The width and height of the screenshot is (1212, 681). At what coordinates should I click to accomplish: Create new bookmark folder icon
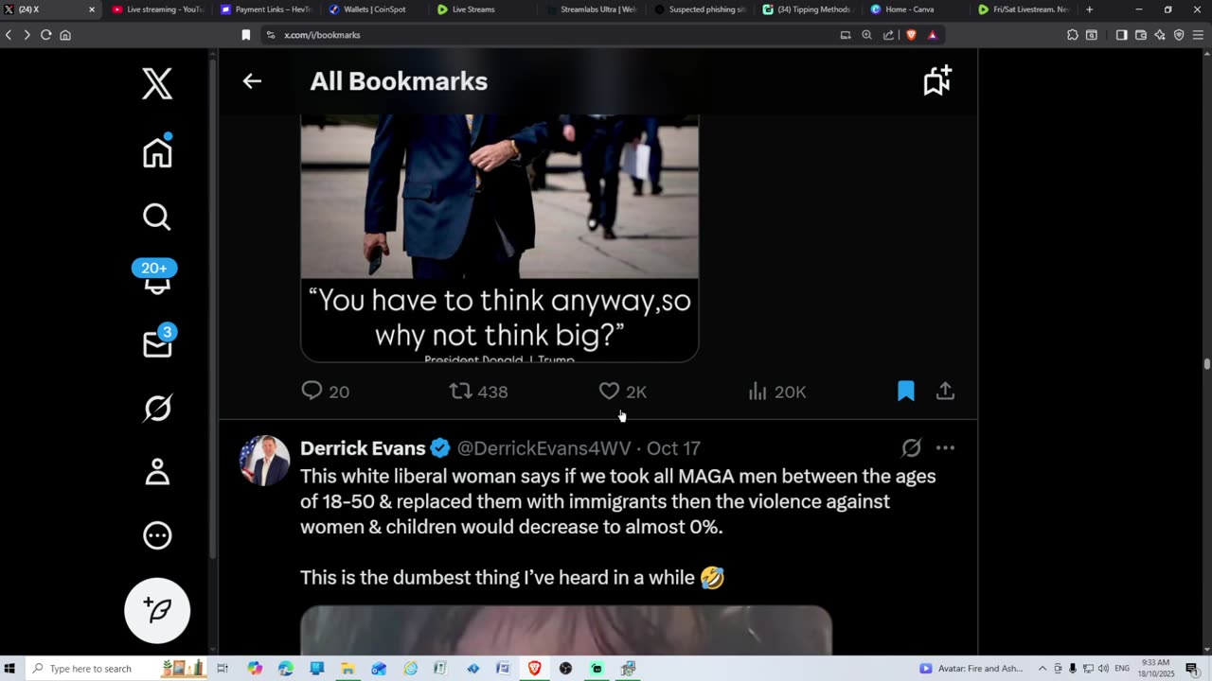(937, 80)
